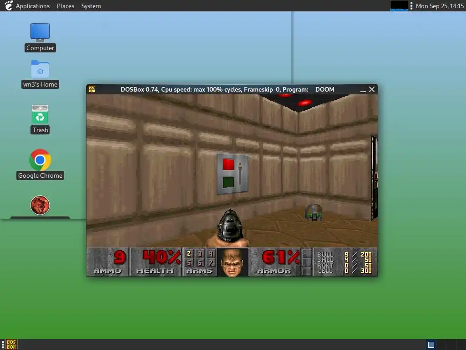Click the GNOME foot logo icon

click(9, 5)
